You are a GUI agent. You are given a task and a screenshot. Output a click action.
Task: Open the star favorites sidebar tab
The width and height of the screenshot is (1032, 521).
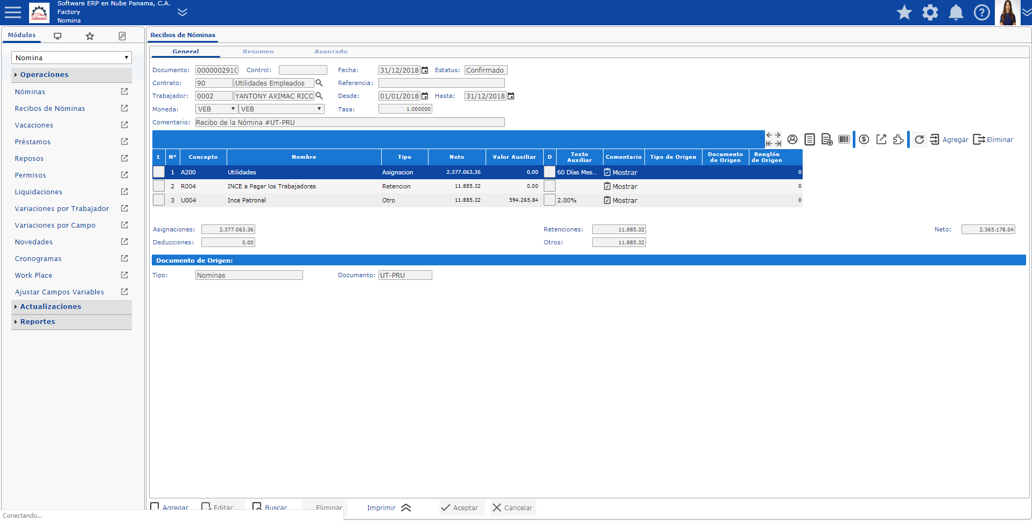point(90,36)
